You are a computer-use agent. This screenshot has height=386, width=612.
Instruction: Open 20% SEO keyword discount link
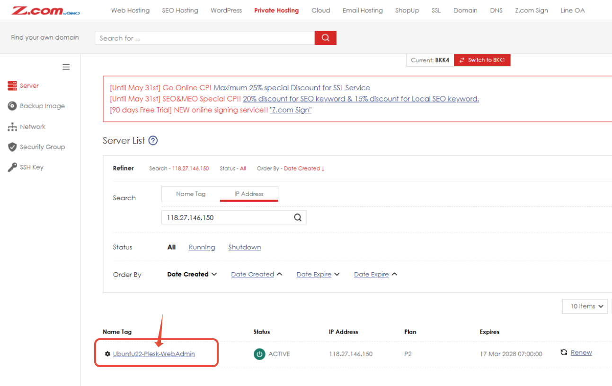coord(361,99)
